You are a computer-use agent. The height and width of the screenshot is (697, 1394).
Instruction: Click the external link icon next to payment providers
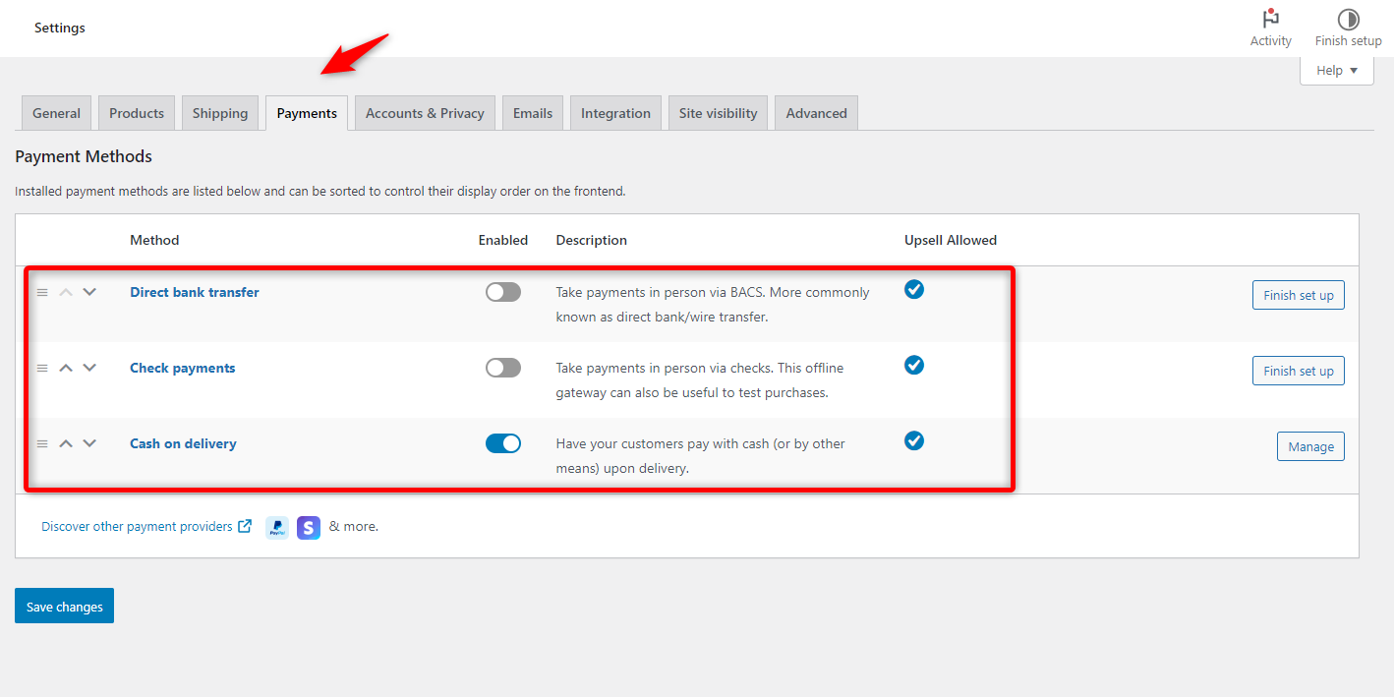click(244, 526)
